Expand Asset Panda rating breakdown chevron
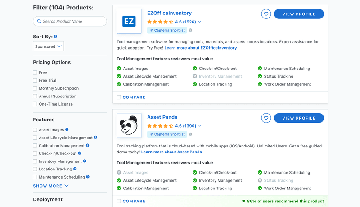The height and width of the screenshot is (207, 360). coord(200,126)
